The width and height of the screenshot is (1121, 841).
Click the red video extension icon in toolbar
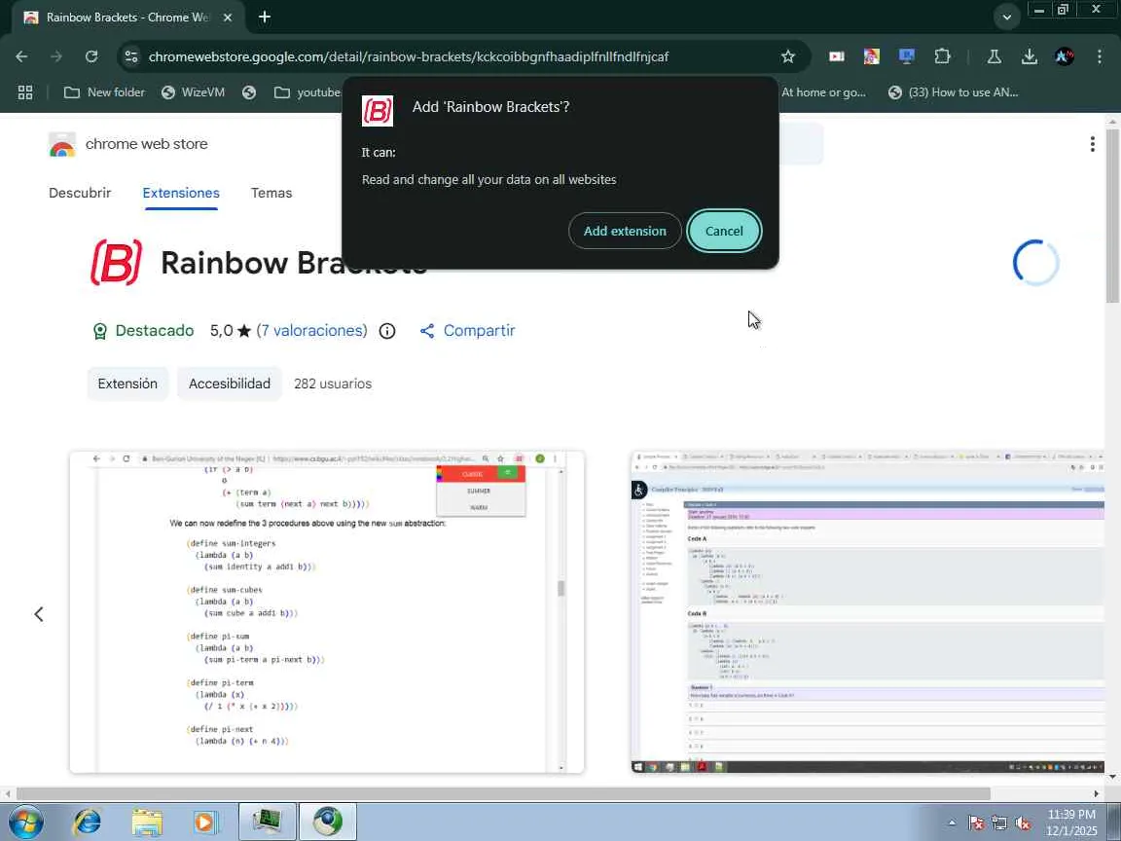[837, 56]
